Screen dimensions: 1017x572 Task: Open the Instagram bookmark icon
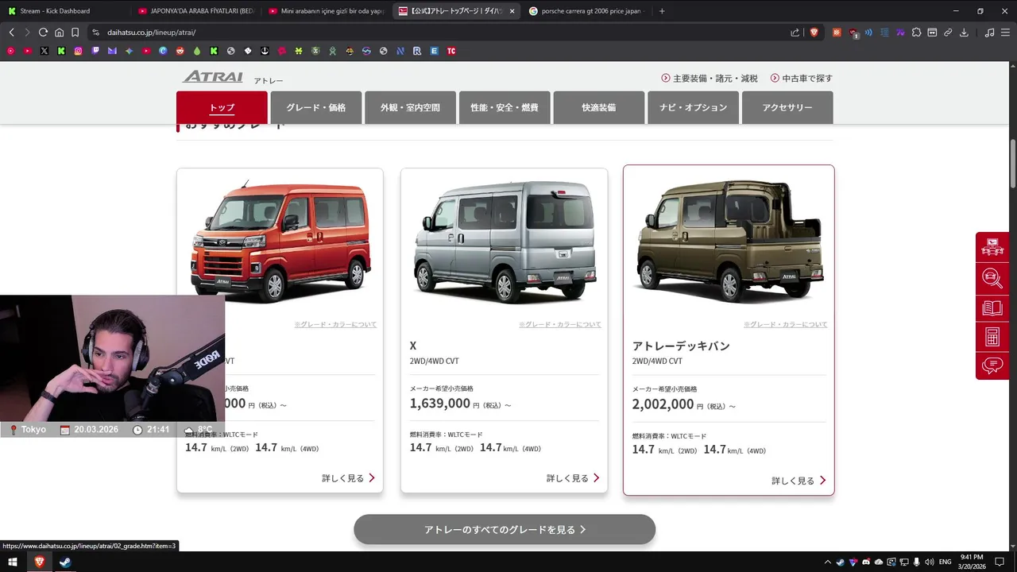79,51
